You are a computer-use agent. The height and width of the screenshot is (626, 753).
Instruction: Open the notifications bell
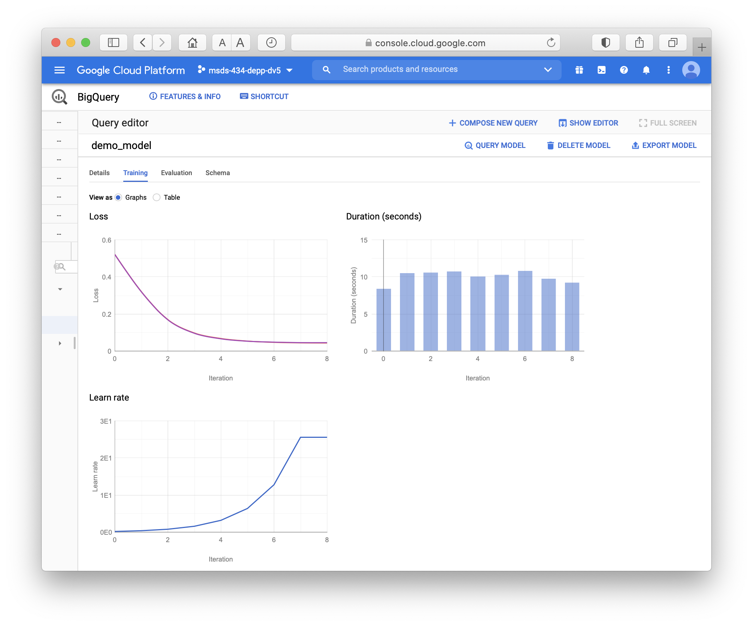[646, 70]
